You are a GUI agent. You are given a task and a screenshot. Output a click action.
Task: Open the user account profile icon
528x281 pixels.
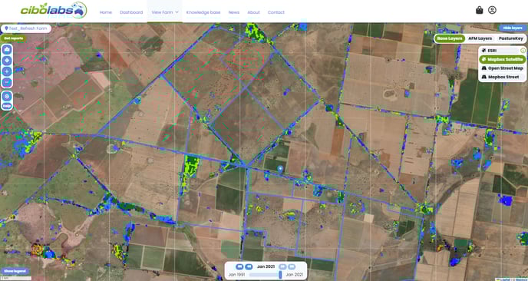[x=492, y=10]
